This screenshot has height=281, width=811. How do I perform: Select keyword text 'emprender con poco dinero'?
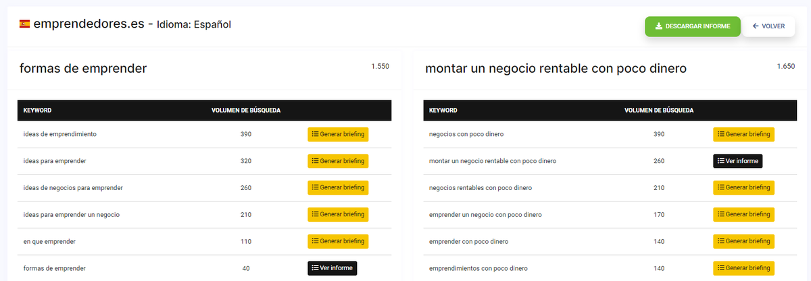pyautogui.click(x=468, y=241)
